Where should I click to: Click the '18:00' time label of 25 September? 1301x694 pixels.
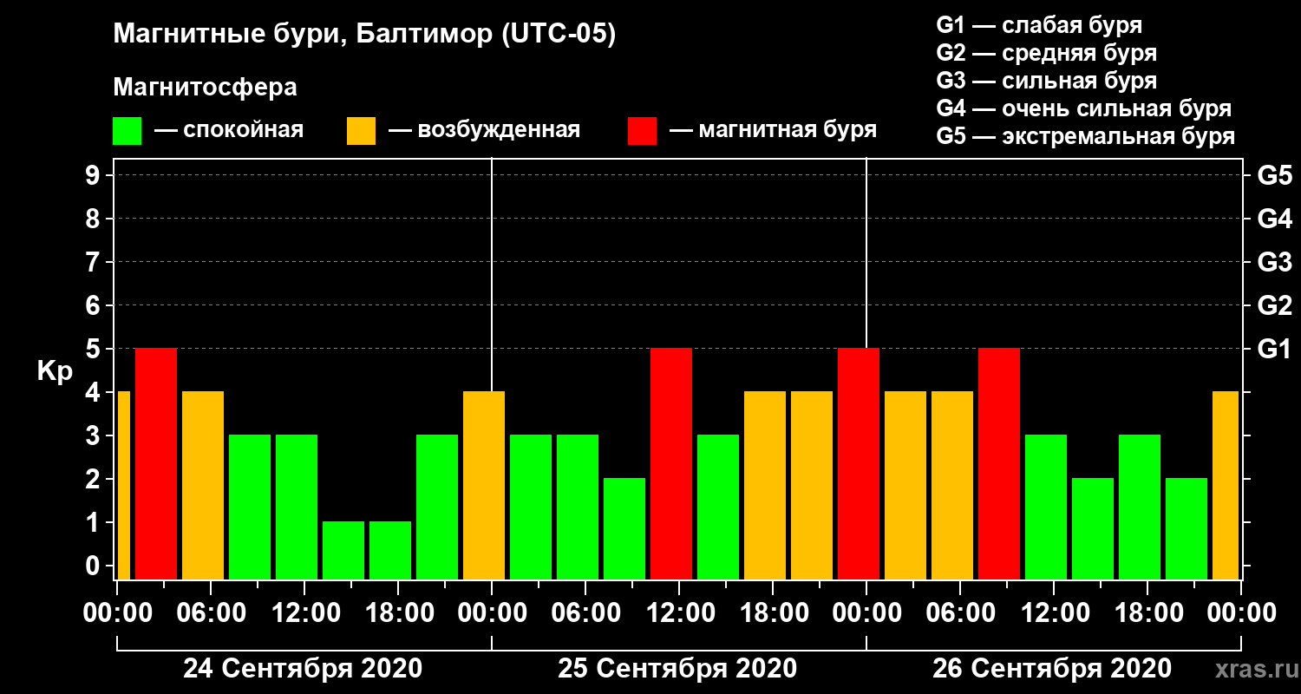(773, 613)
